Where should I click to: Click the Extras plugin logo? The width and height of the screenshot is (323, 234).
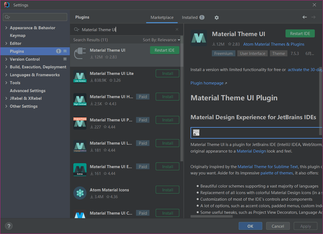[x=80, y=169]
